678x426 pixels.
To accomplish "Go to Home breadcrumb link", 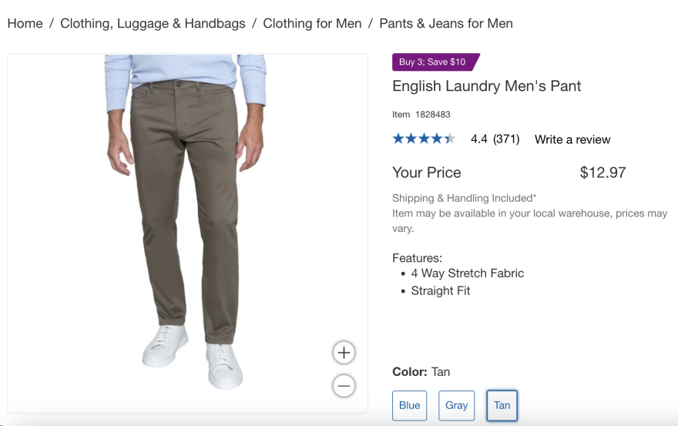I will click(x=25, y=23).
